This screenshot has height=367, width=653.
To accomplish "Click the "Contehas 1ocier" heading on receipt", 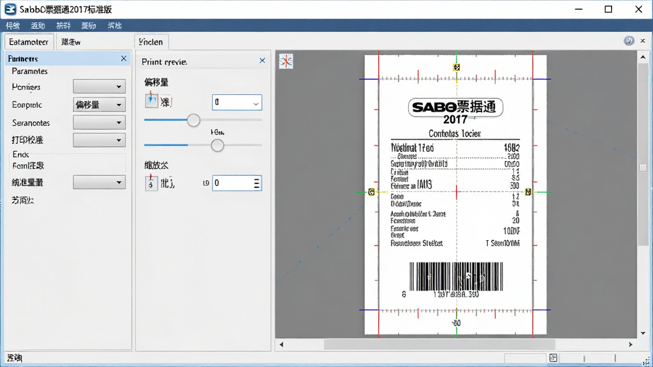I will pyautogui.click(x=455, y=134).
